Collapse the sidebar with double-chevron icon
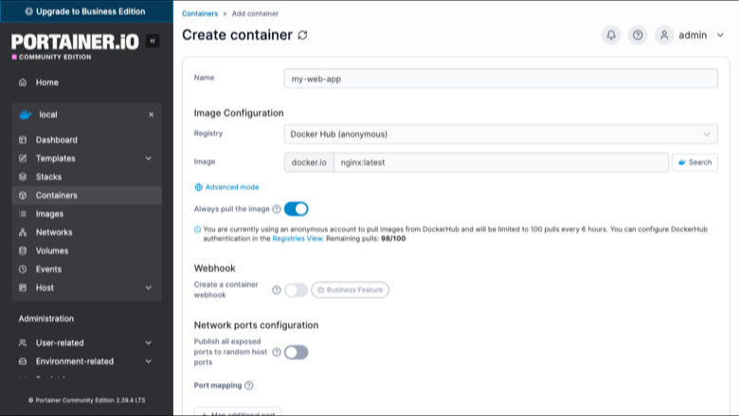This screenshot has height=416, width=739. coord(153,41)
